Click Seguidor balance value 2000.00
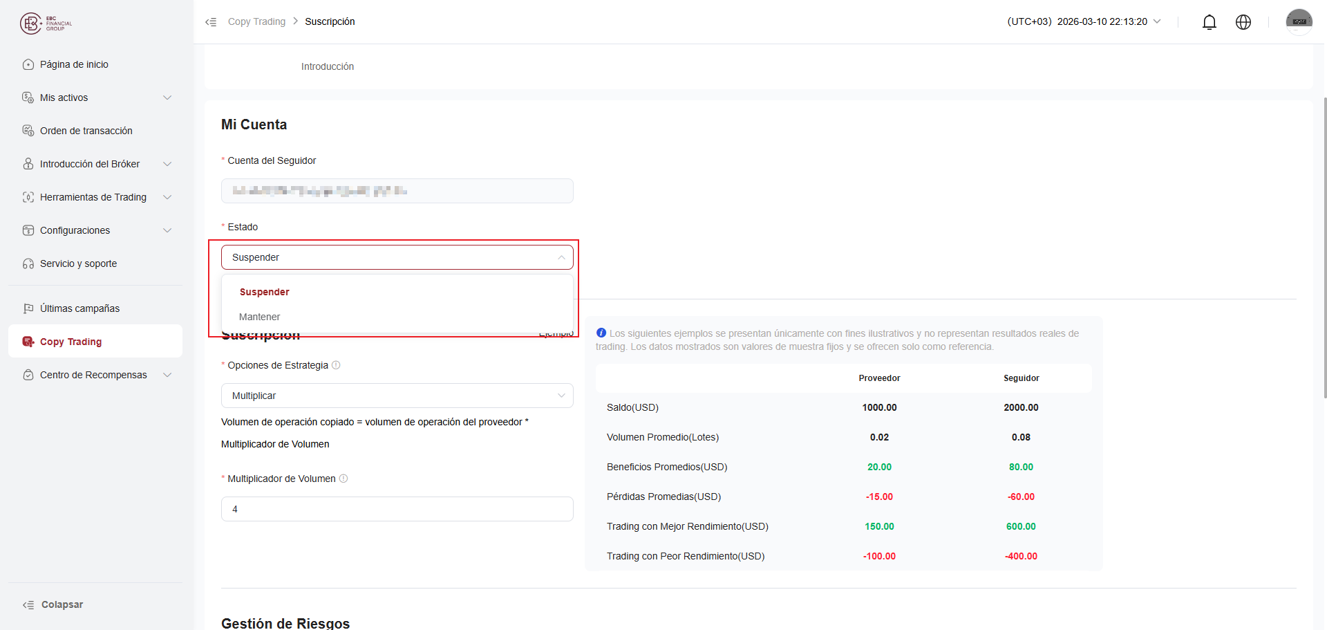1327x630 pixels. tap(1021, 407)
